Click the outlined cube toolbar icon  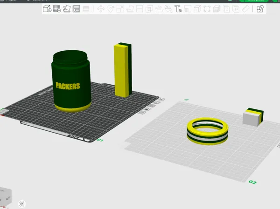(x=197, y=9)
